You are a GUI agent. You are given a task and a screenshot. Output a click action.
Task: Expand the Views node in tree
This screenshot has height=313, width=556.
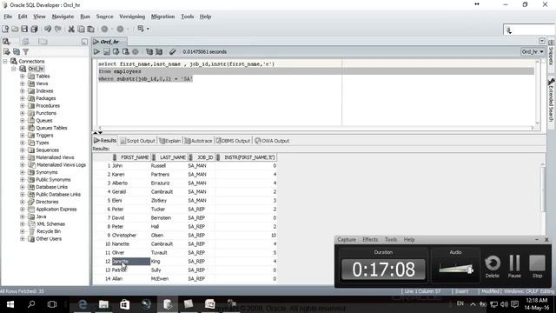click(22, 83)
